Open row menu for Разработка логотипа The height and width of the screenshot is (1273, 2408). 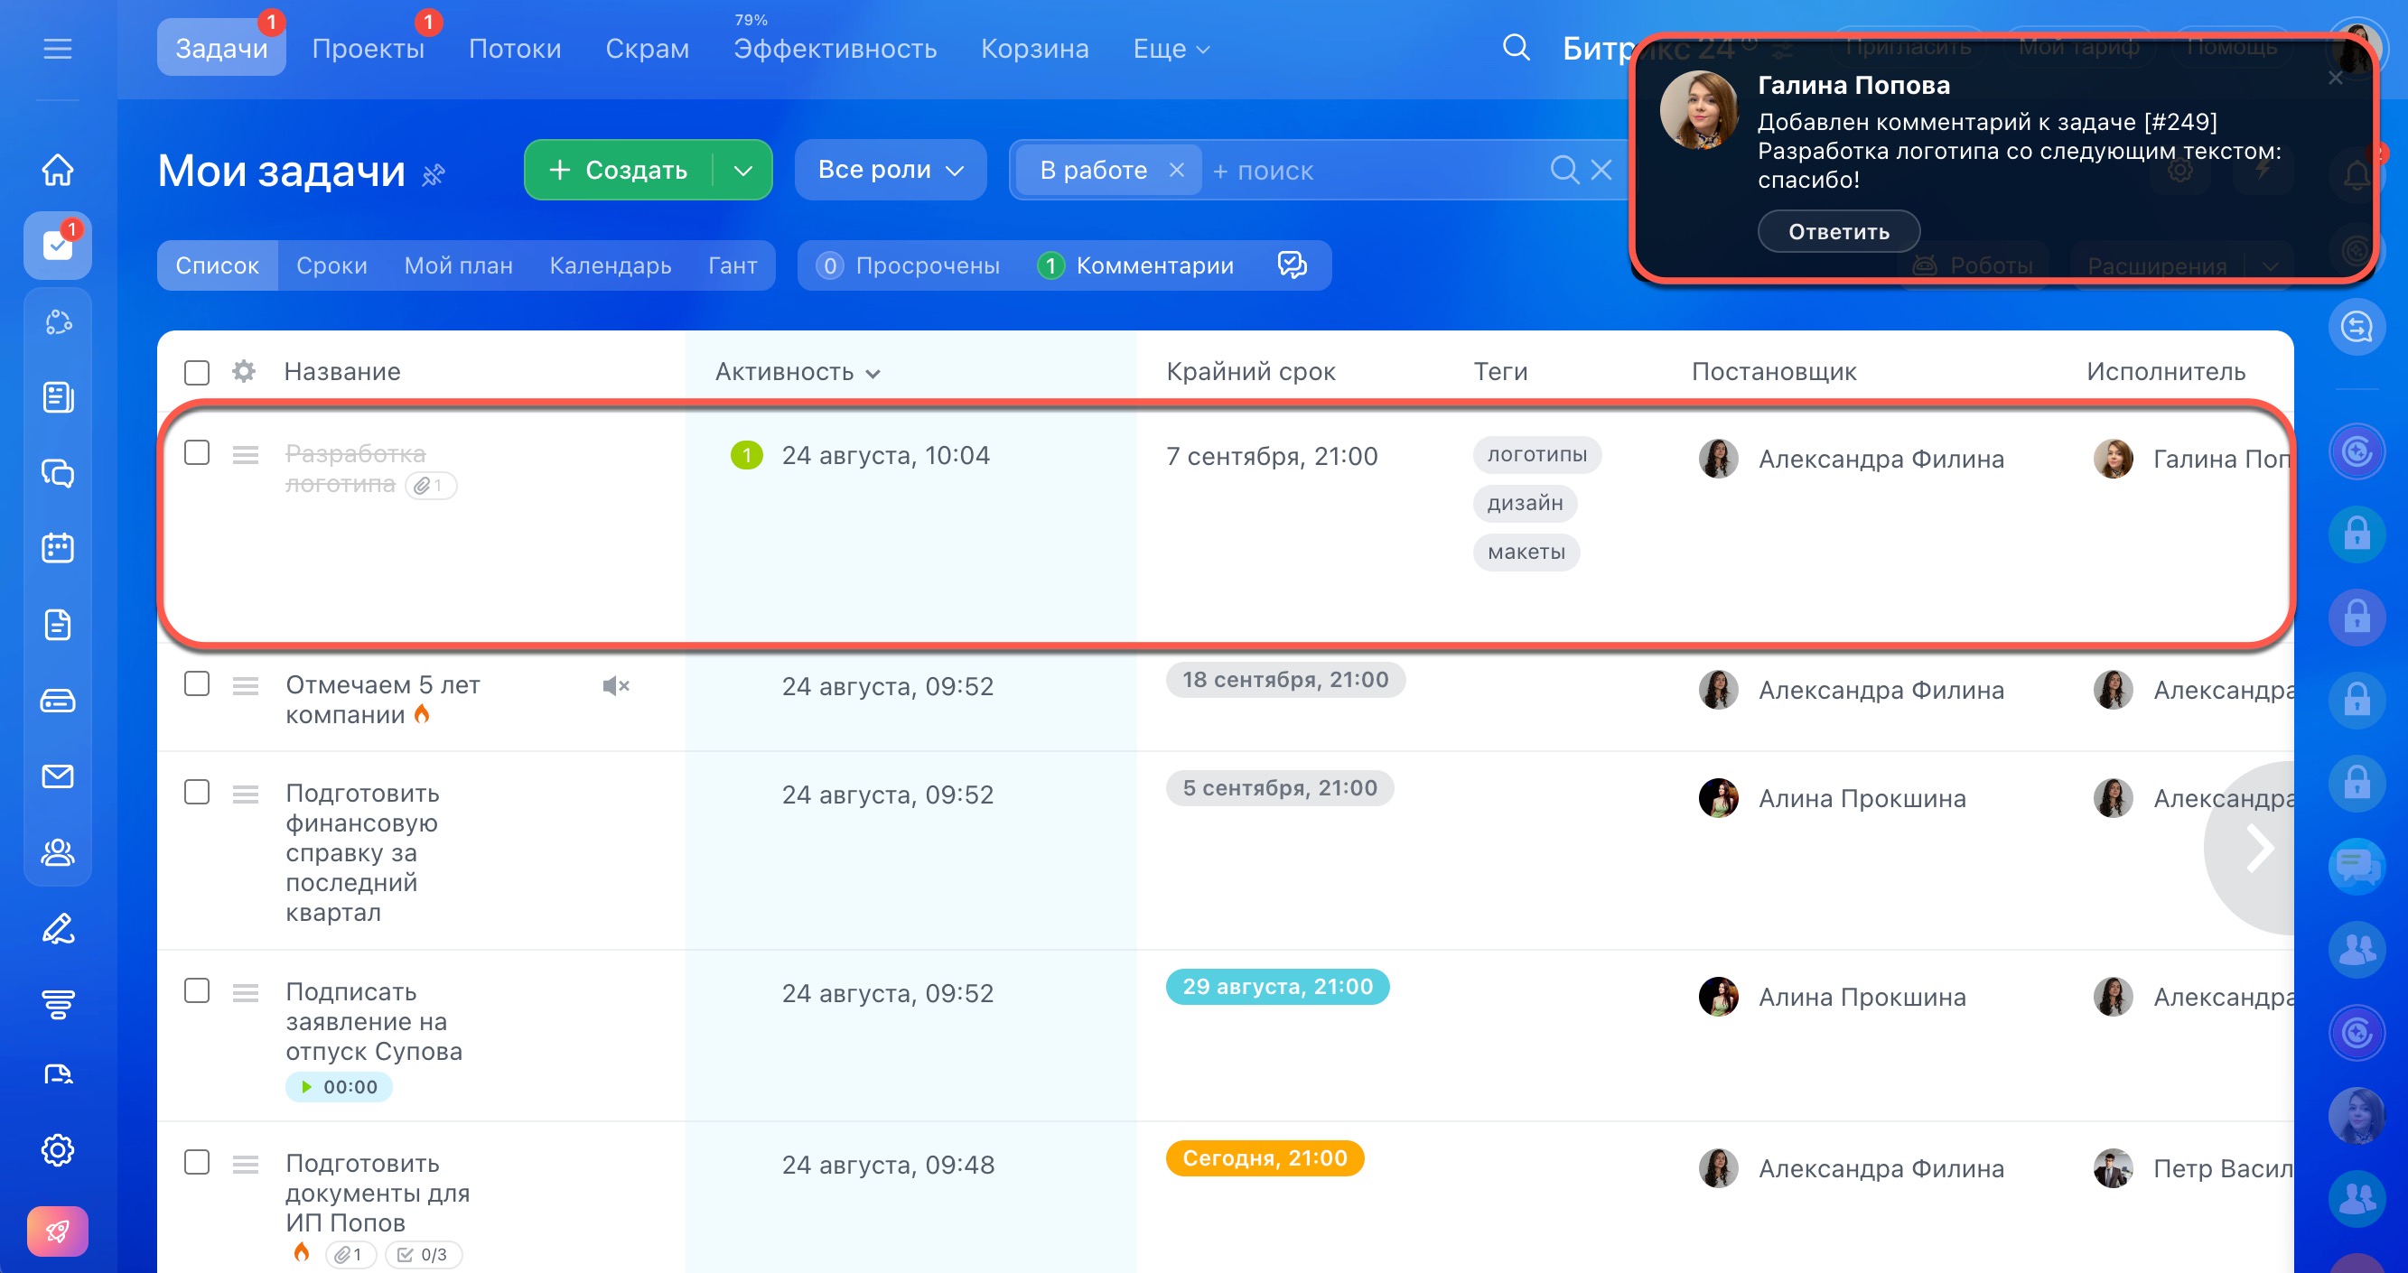(246, 454)
